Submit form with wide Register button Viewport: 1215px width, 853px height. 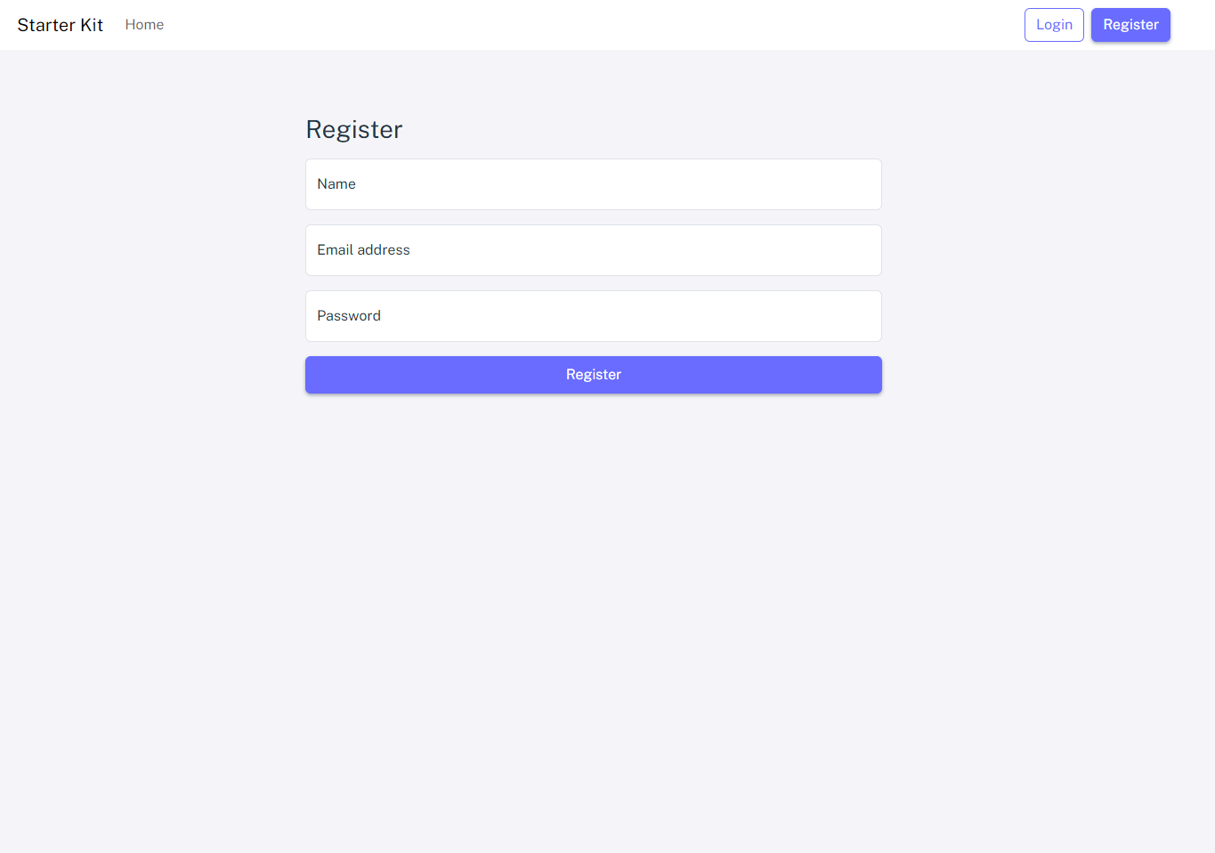(594, 375)
